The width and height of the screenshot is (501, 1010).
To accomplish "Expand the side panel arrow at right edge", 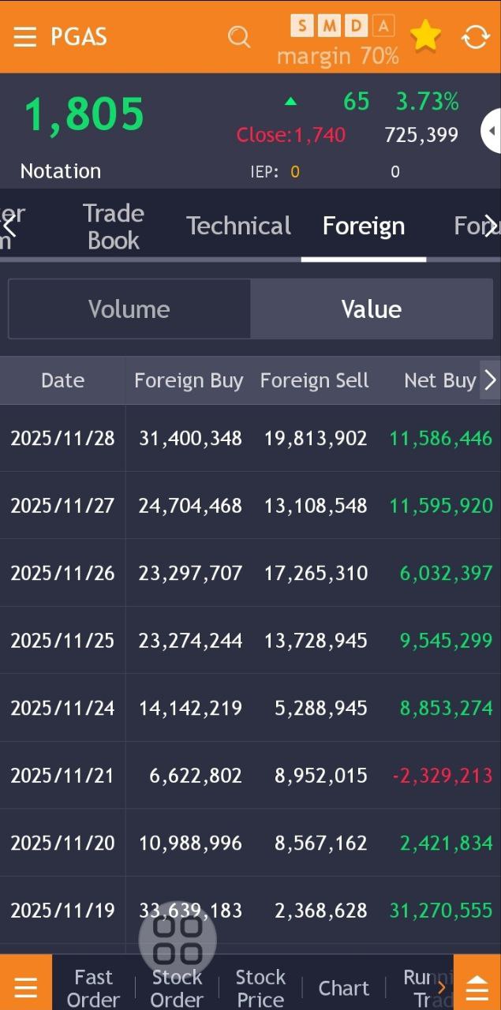I will point(491,131).
